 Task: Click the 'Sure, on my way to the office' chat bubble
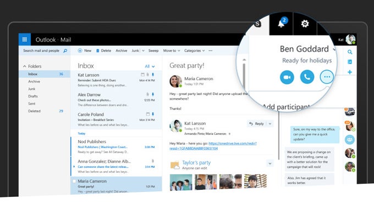(x=315, y=134)
